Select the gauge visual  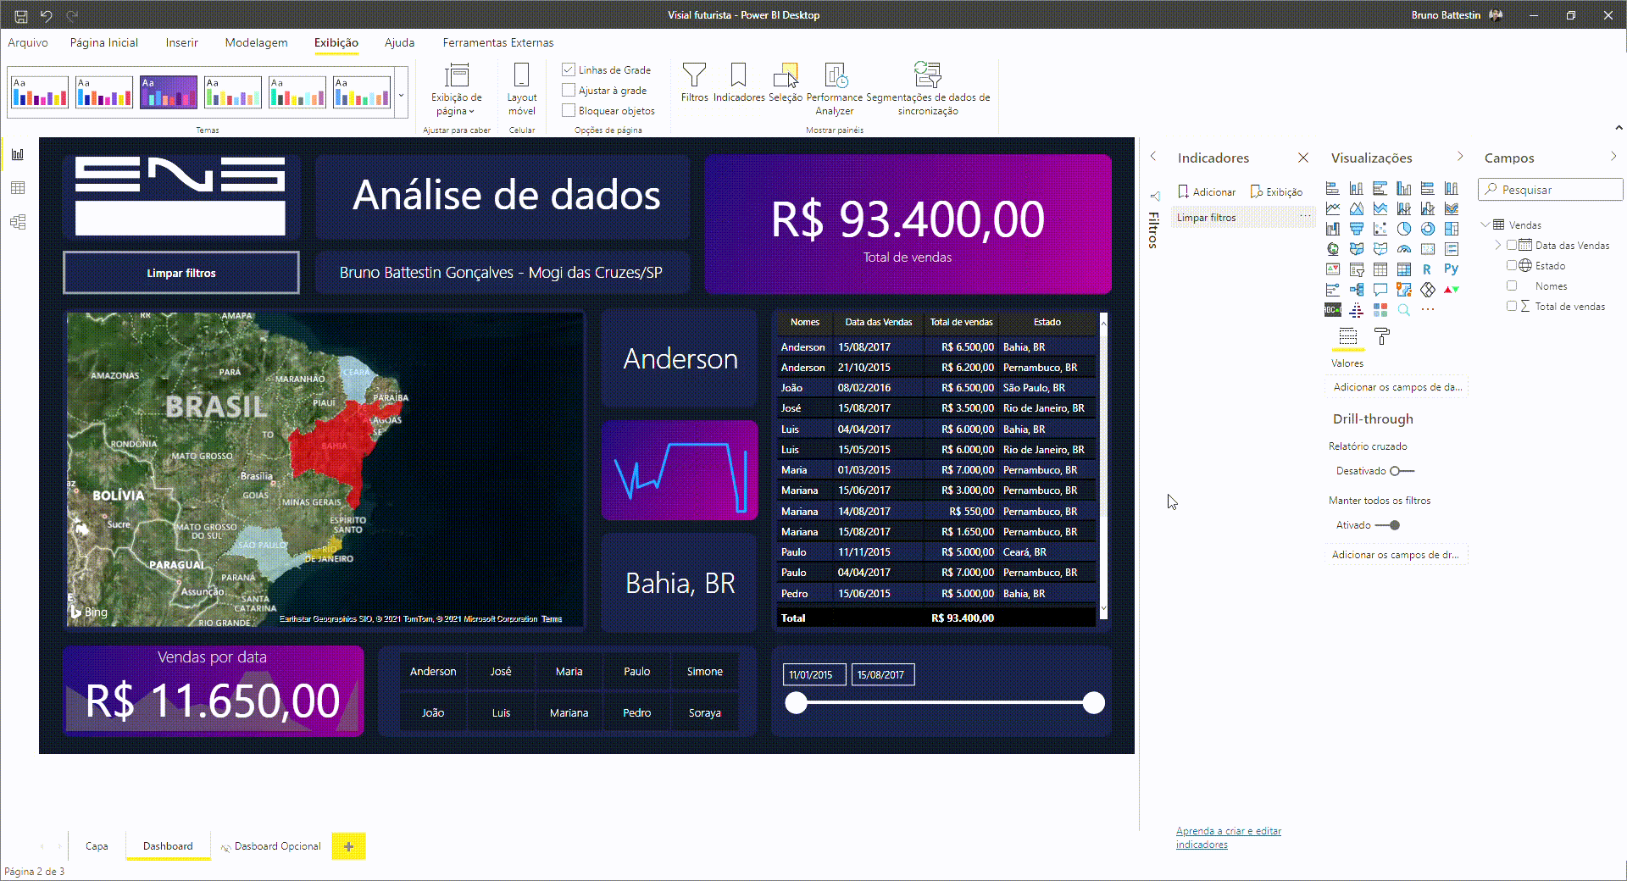click(1404, 249)
